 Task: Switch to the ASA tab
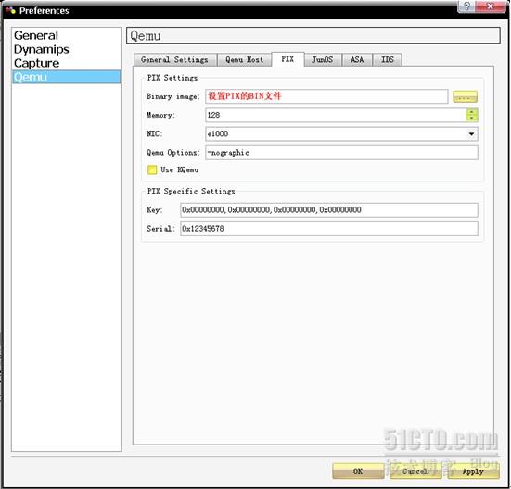coord(357,60)
